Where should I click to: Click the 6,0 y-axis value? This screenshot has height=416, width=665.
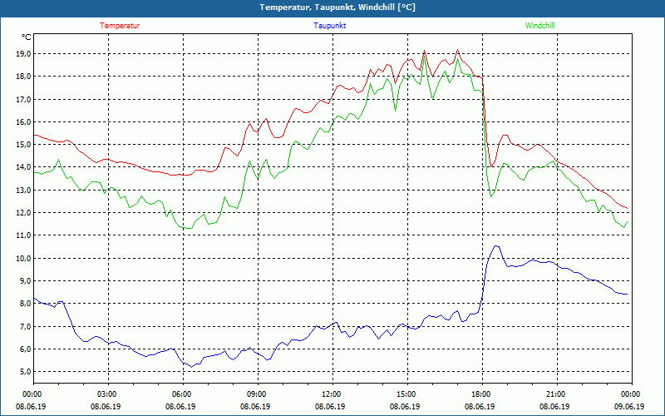[x=26, y=349]
